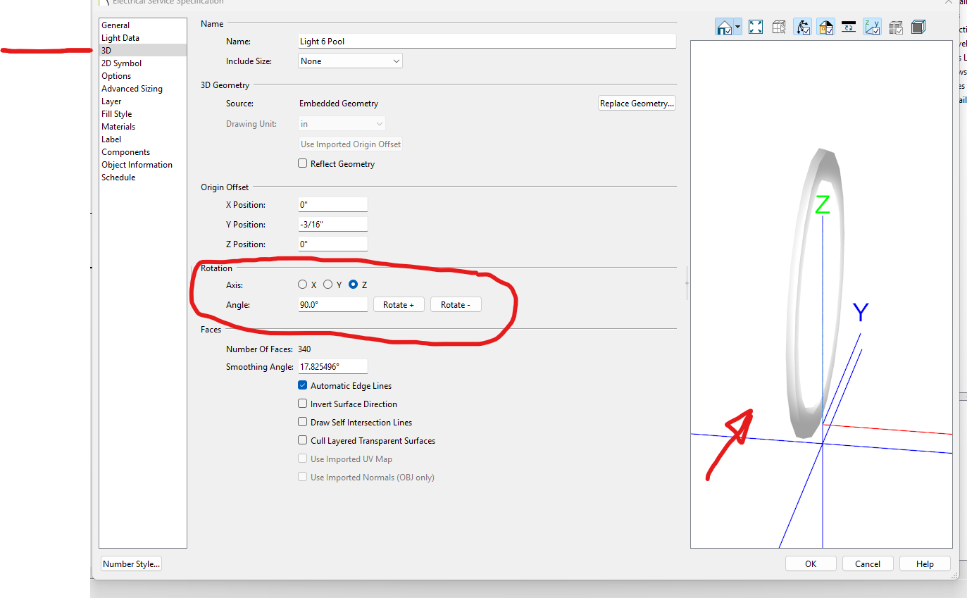The image size is (967, 598).
Task: Click the Replace Geometry button
Action: (637, 104)
